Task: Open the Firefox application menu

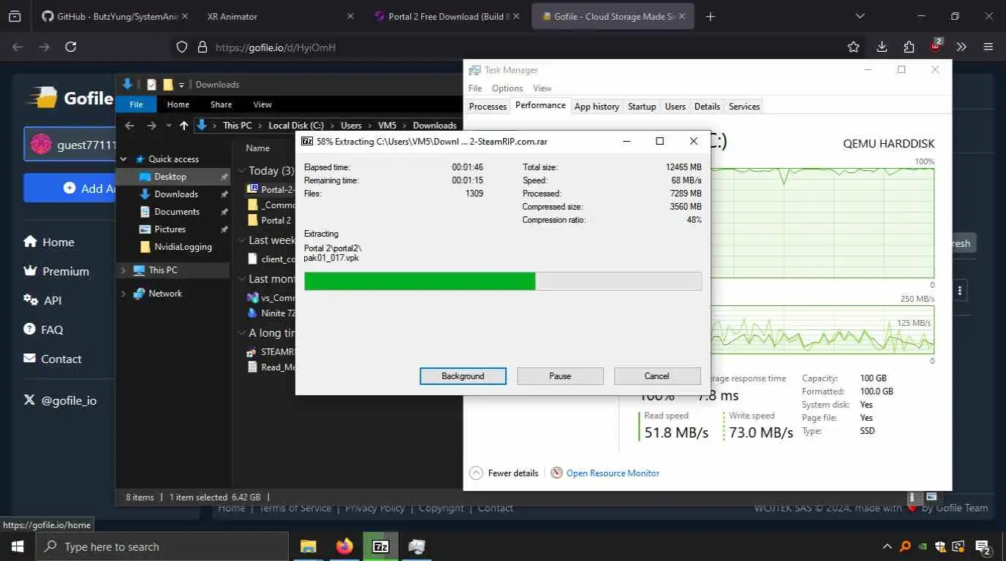Action: 988,47
